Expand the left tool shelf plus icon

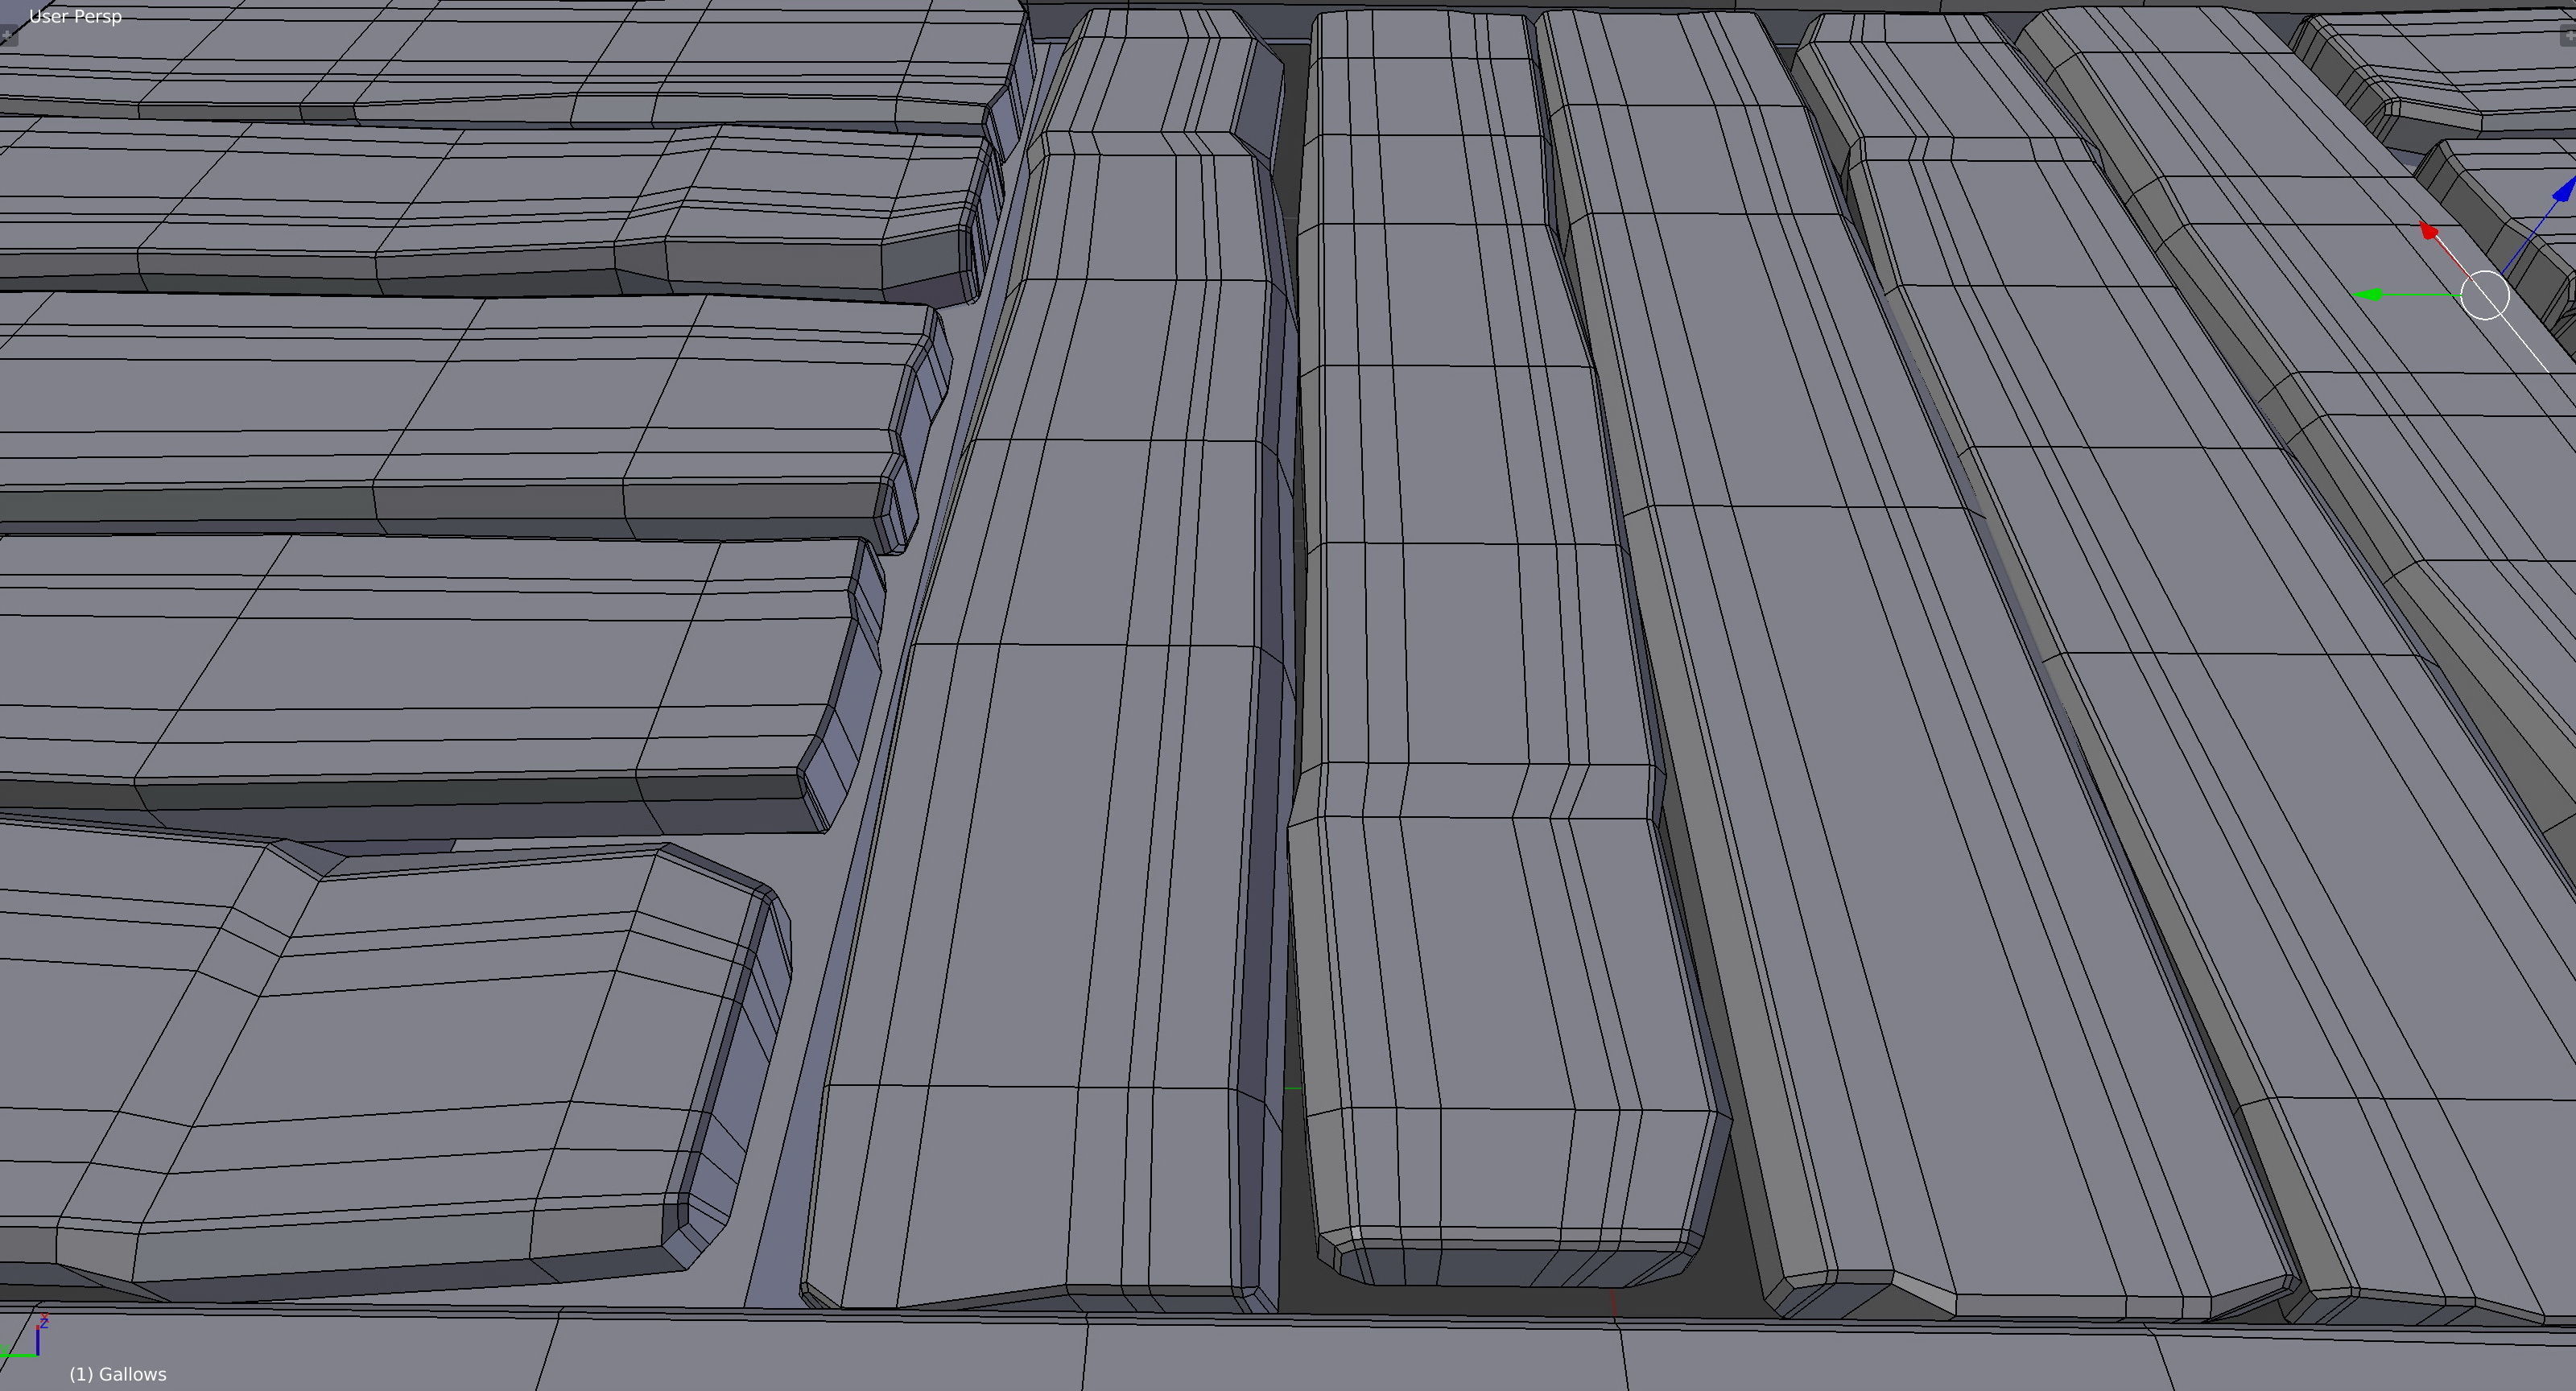pos(7,36)
